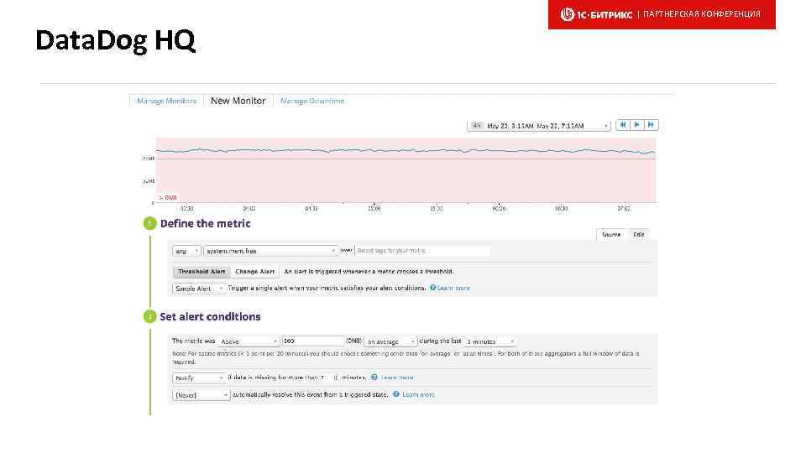Click the 1C-Bitrix logo in banner
The image size is (806, 453).
click(596, 14)
